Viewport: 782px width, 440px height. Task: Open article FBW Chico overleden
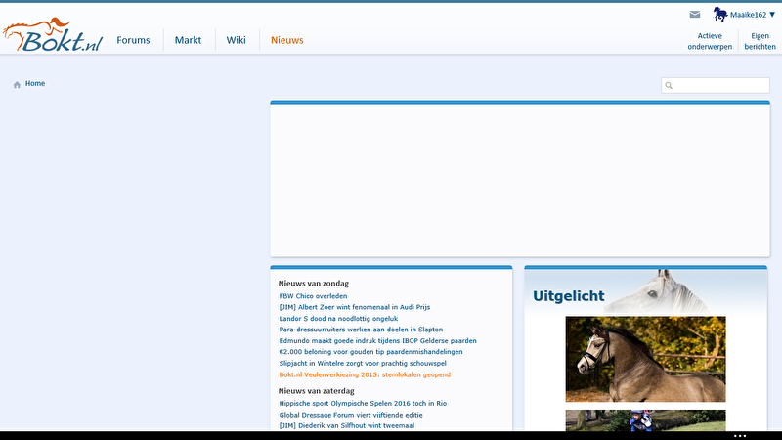(x=313, y=296)
